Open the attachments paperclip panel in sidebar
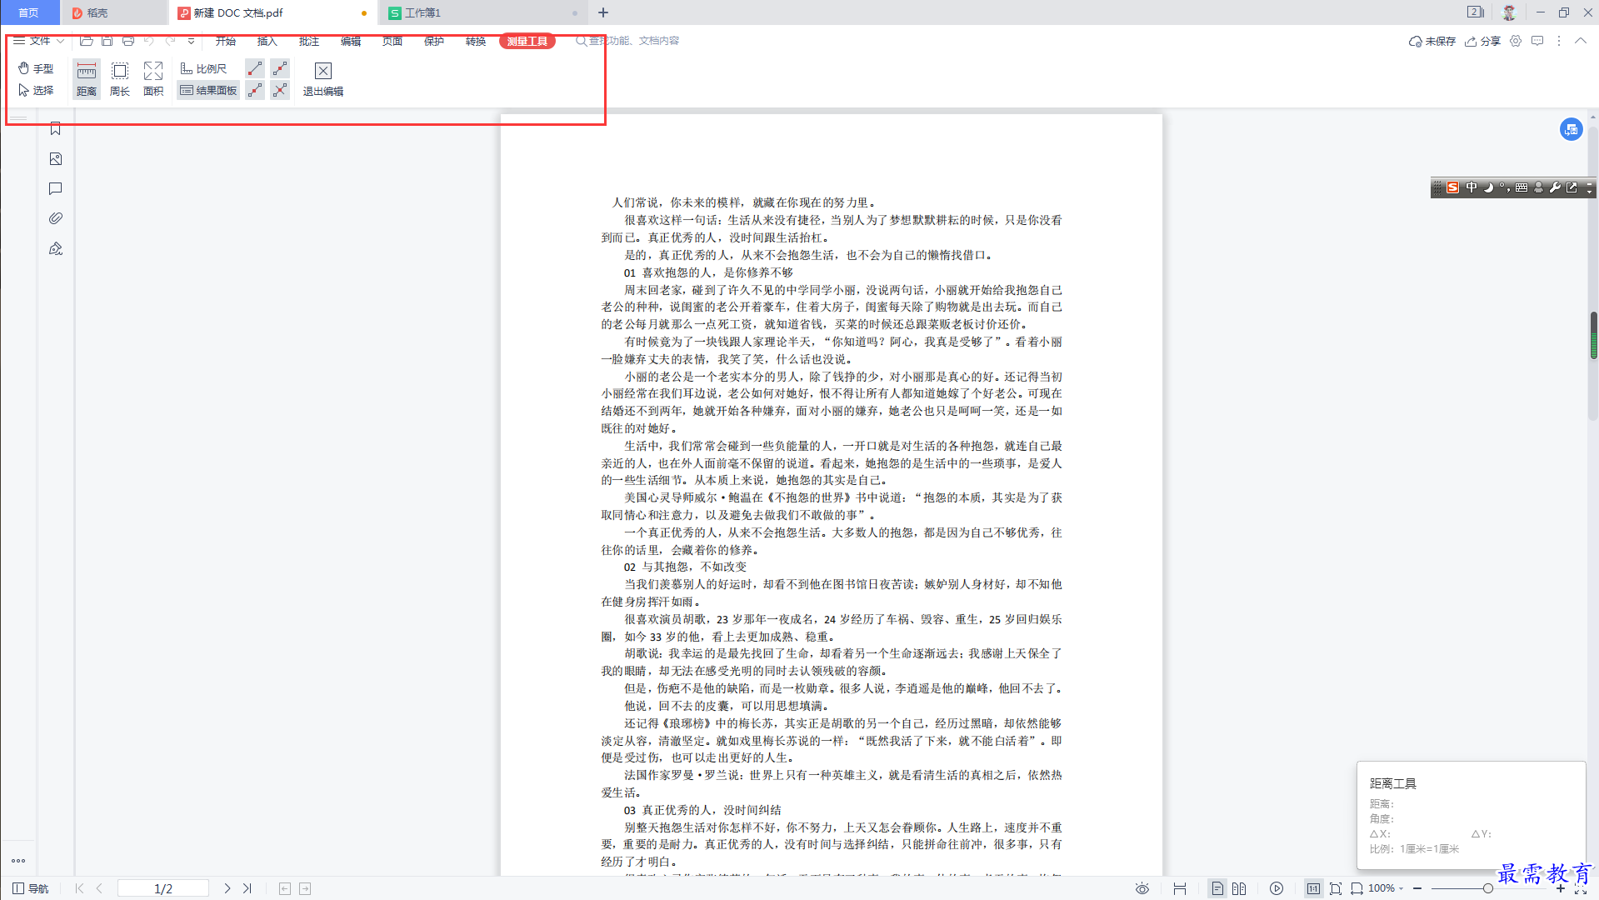Viewport: 1599px width, 900px height. (56, 218)
